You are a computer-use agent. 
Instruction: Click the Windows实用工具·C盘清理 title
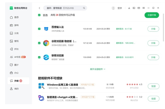pyautogui.click(x=62, y=85)
